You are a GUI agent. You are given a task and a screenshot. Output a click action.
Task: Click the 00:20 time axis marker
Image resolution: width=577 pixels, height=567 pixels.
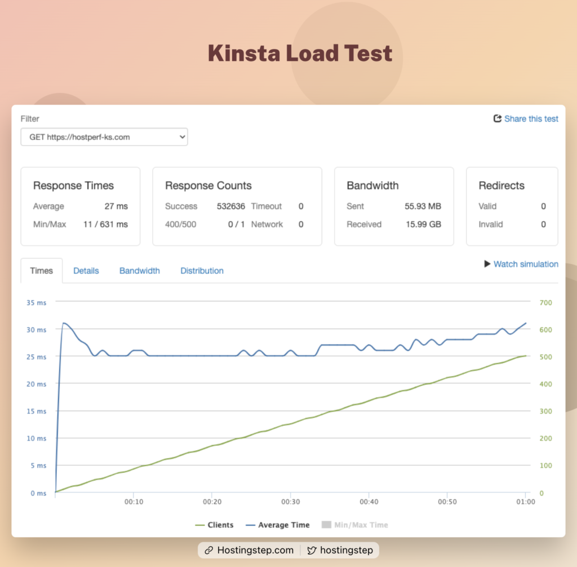[212, 502]
